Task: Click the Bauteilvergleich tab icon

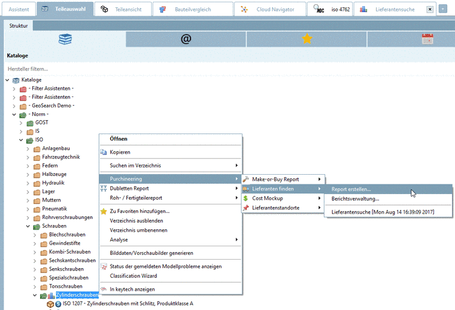Action: (x=163, y=9)
